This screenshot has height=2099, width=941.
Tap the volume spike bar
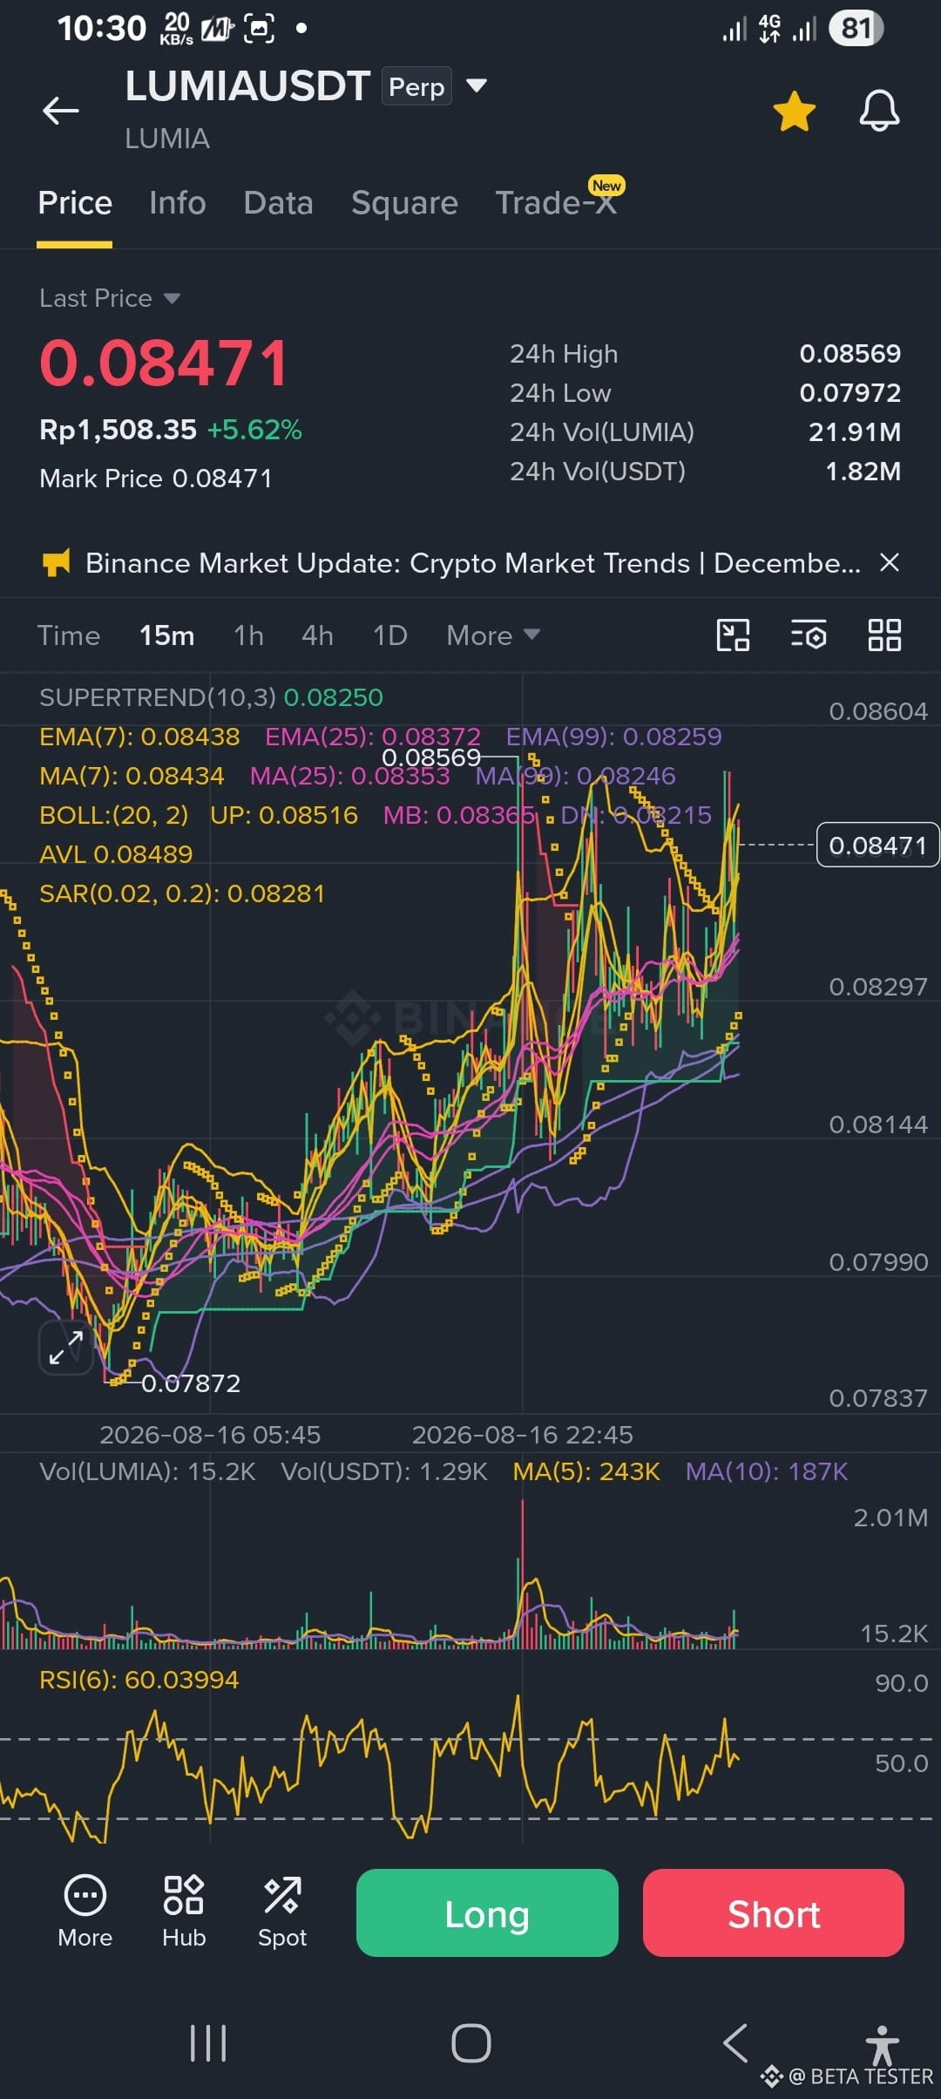[523, 1574]
